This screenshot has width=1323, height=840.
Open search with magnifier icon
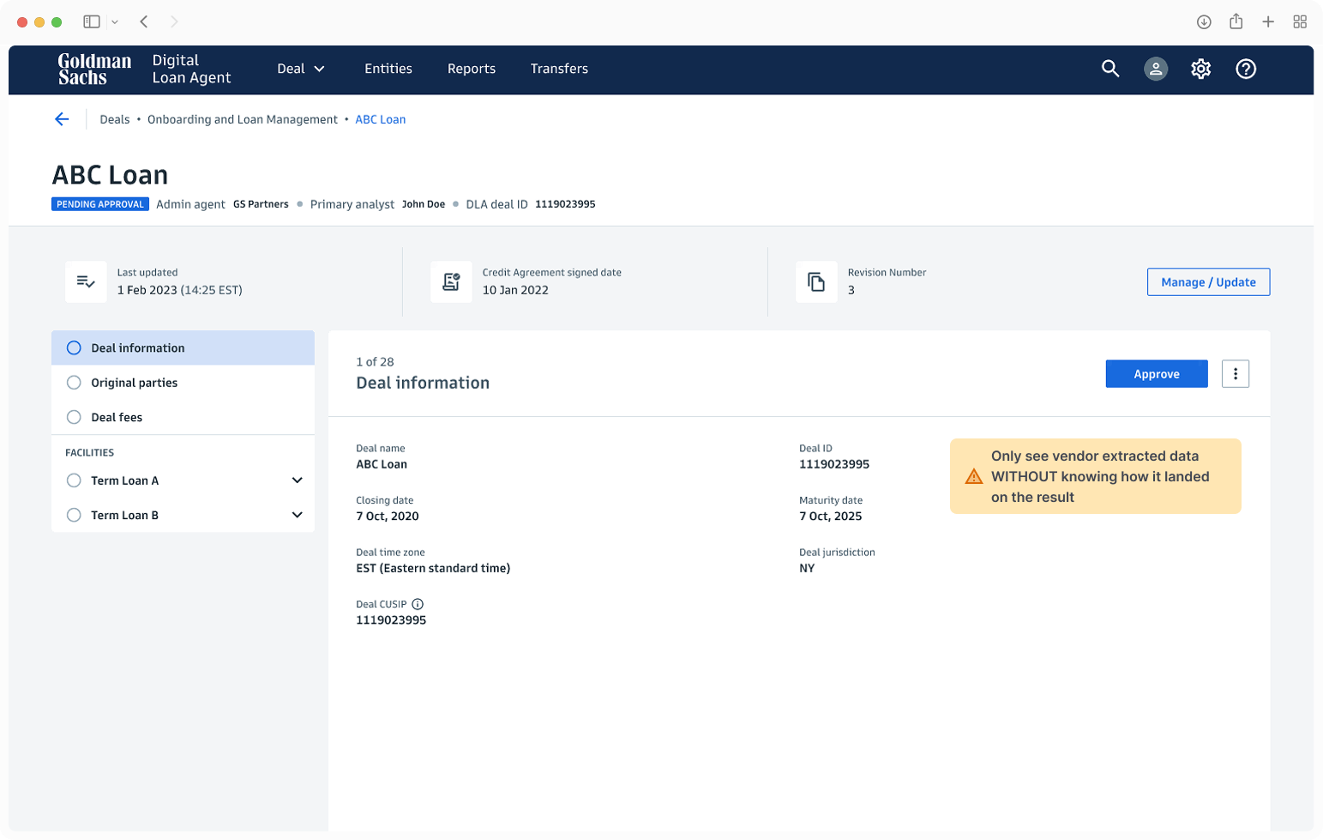click(1110, 69)
